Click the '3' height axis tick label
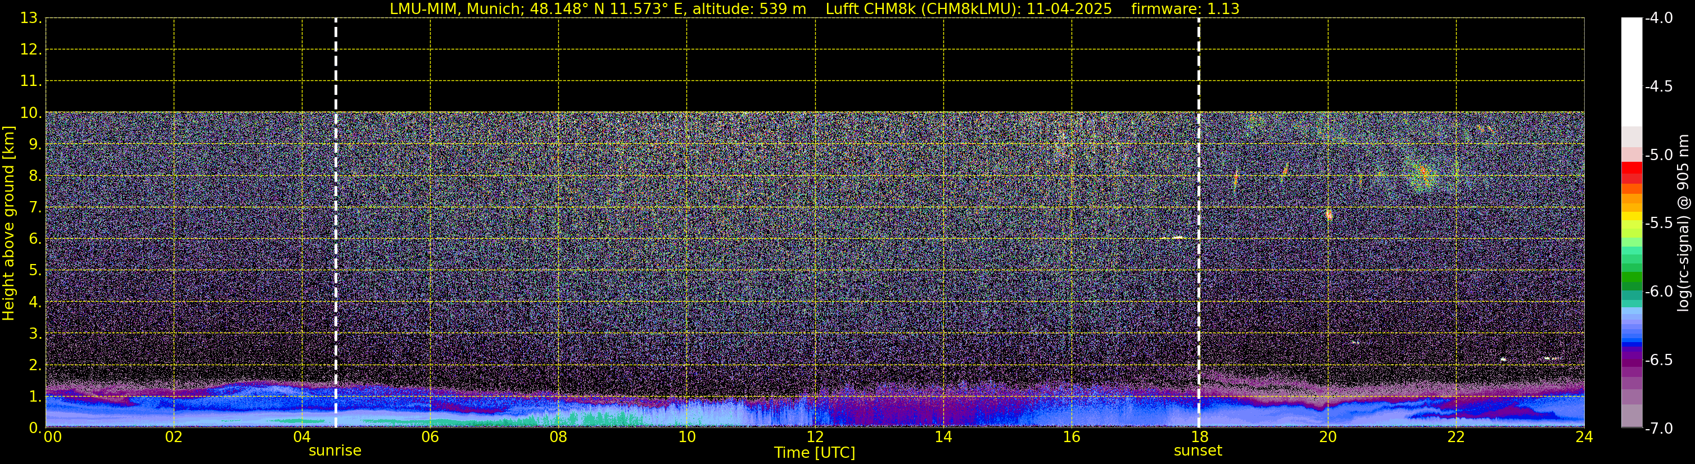Viewport: 1695px width, 464px height. tap(34, 334)
